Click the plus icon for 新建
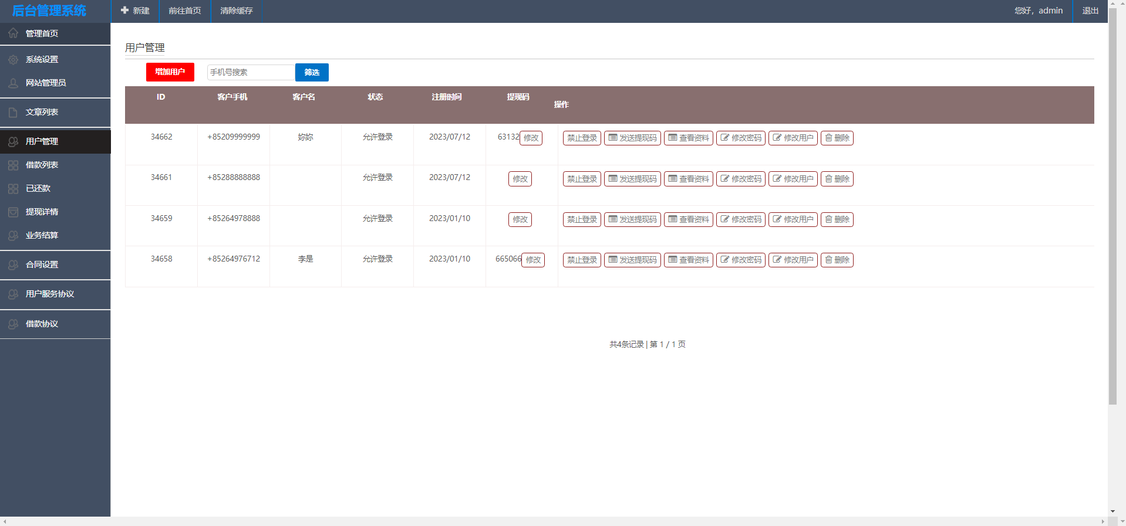 [124, 11]
